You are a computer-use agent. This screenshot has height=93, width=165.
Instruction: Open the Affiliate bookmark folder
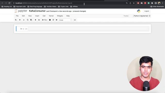(x=74, y=6)
